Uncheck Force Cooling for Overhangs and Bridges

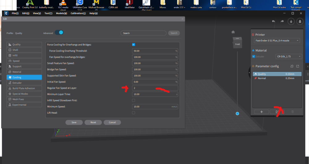[x=133, y=44]
